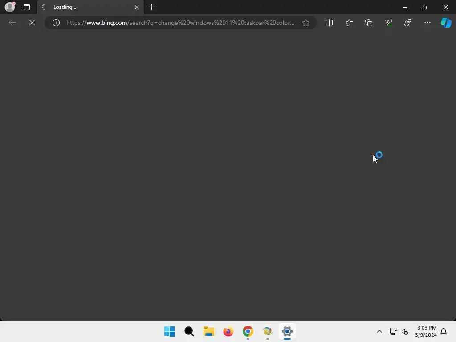Launch File Explorer from taskbar
The image size is (456, 342).
pyautogui.click(x=208, y=331)
